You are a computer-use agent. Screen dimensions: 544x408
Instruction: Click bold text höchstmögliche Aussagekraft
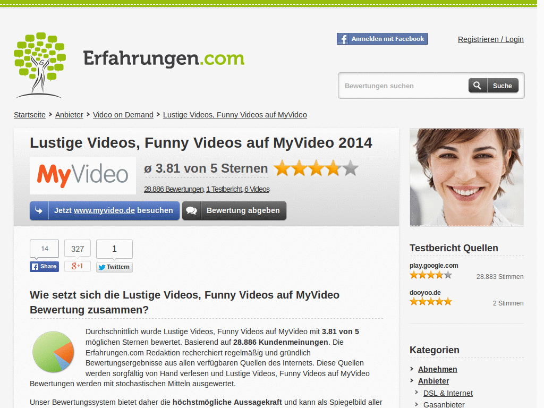[x=227, y=402]
